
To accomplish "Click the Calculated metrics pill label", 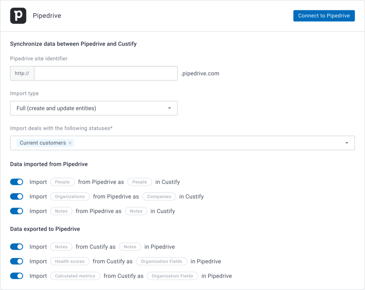I will [75, 276].
